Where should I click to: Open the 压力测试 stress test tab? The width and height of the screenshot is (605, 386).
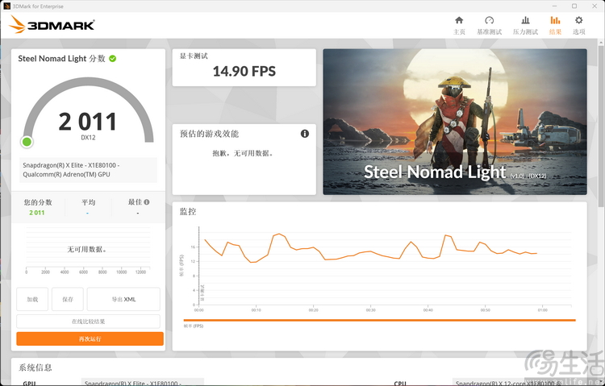click(x=525, y=26)
